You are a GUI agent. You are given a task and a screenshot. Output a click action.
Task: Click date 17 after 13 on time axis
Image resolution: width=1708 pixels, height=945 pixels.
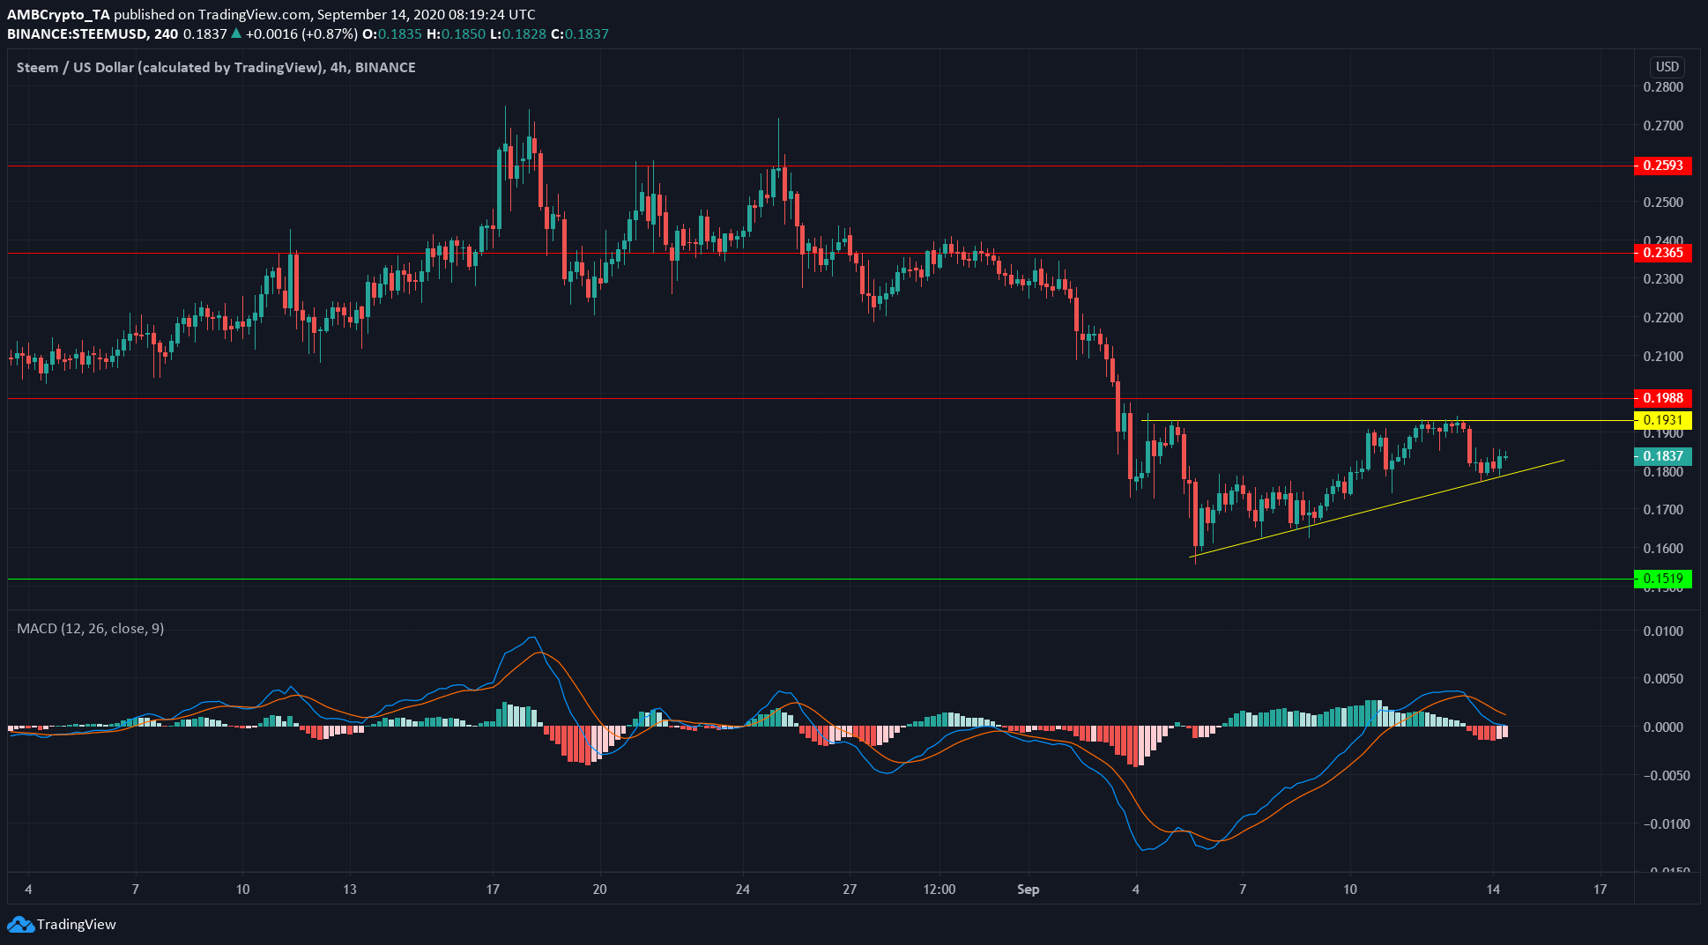[493, 890]
